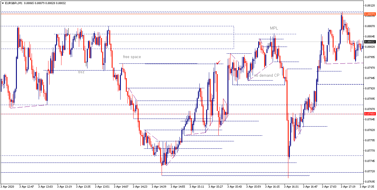
Task: Click the '3 Apr 2020' time axis label
Action: (x=8, y=187)
